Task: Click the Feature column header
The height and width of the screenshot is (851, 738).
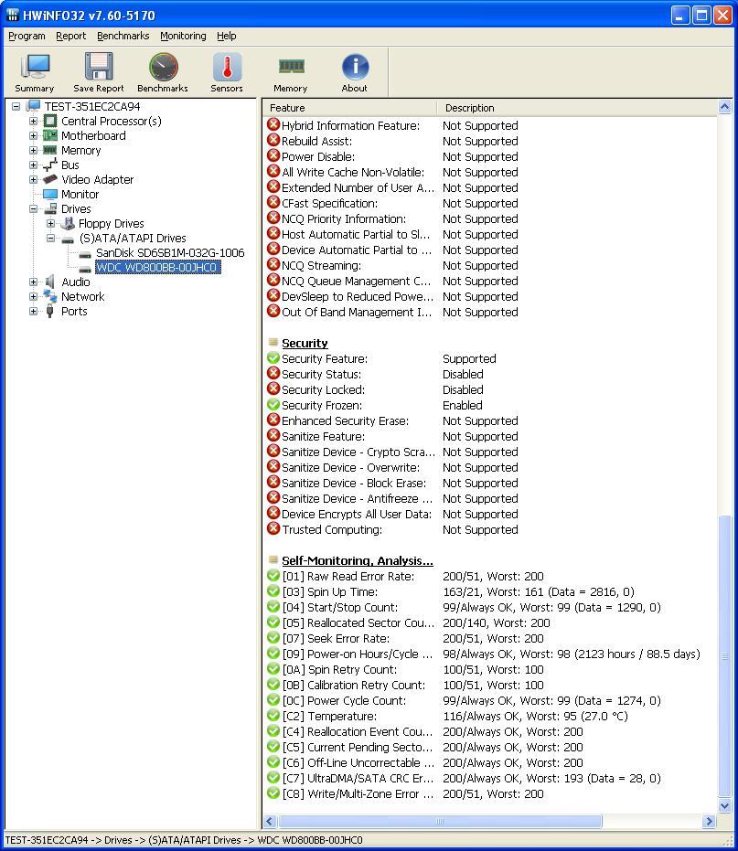Action: (350, 108)
